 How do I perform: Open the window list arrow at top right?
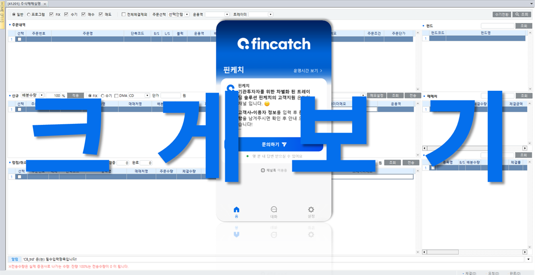pos(532,4)
